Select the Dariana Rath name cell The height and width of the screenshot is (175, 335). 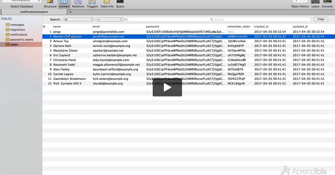(x=62, y=46)
